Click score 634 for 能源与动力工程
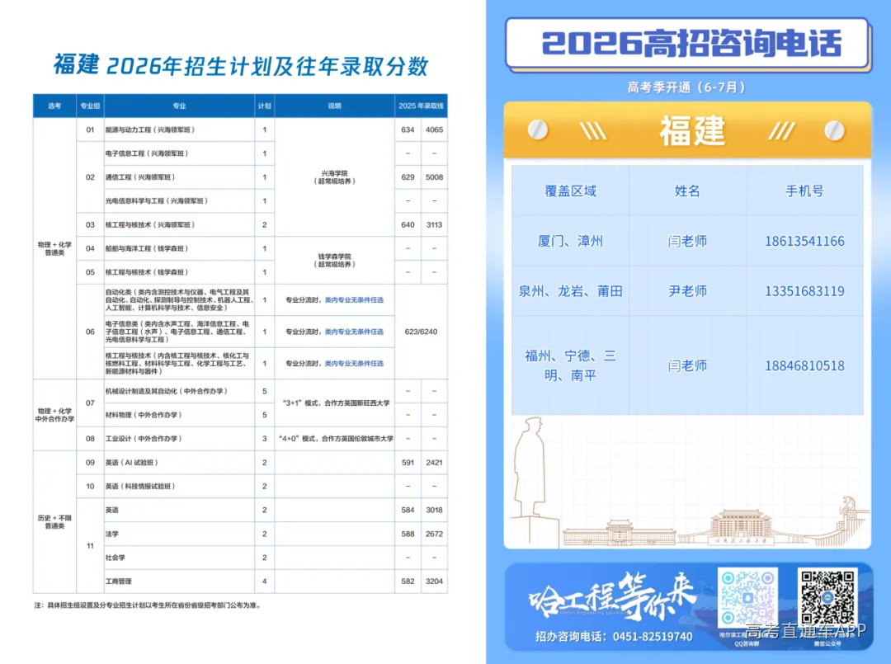 pos(408,130)
